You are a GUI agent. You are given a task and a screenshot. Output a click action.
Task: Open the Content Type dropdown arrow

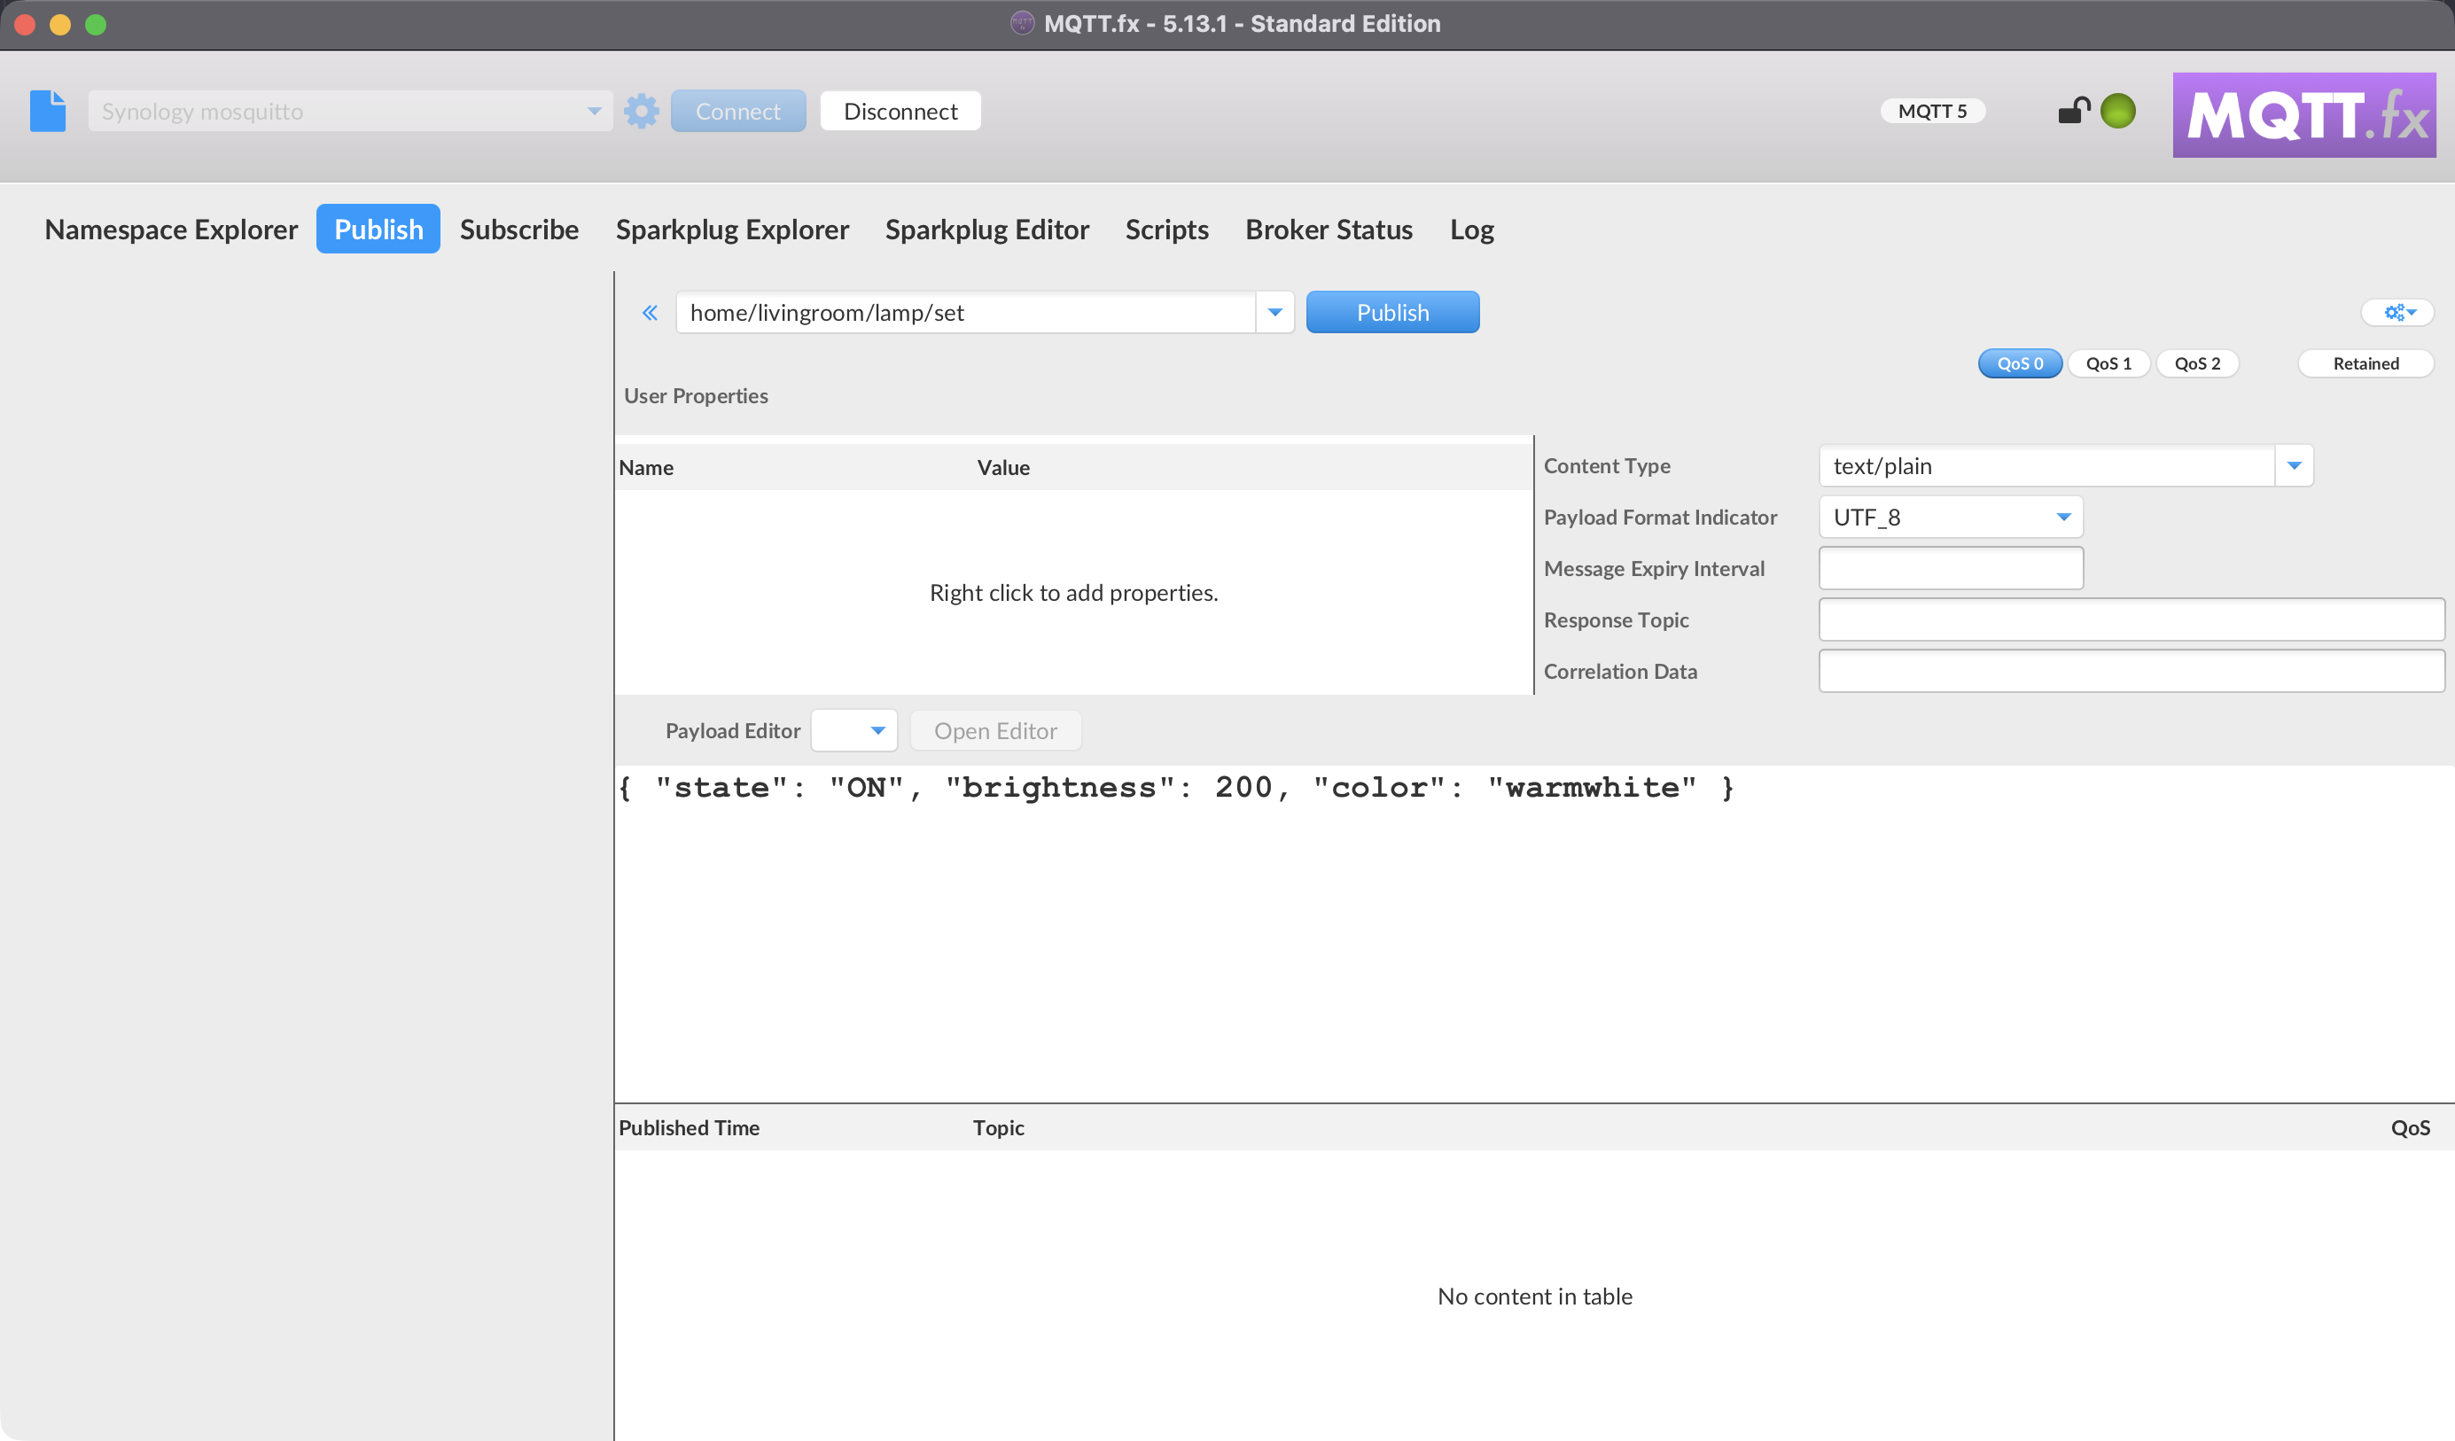2294,466
